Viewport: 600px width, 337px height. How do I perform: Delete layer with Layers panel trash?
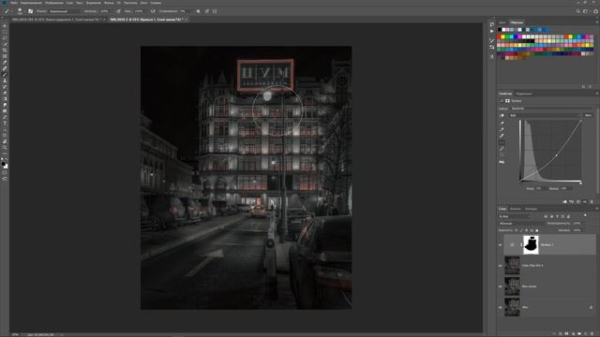[x=592, y=333]
